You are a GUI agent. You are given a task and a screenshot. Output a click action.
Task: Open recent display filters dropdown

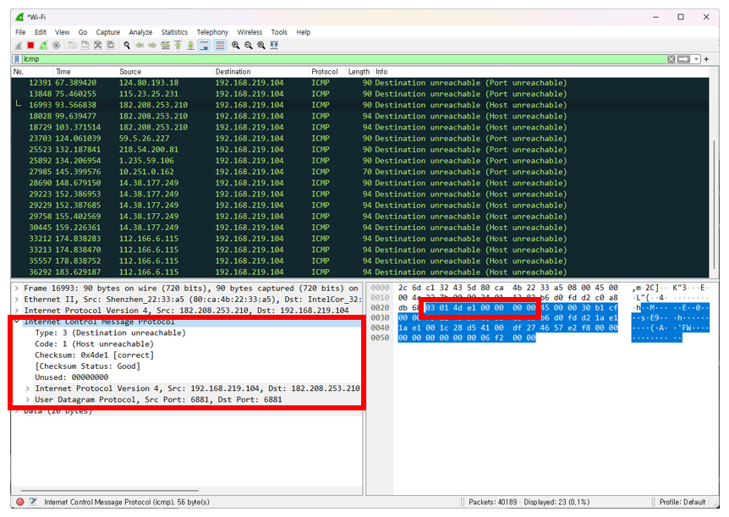696,59
